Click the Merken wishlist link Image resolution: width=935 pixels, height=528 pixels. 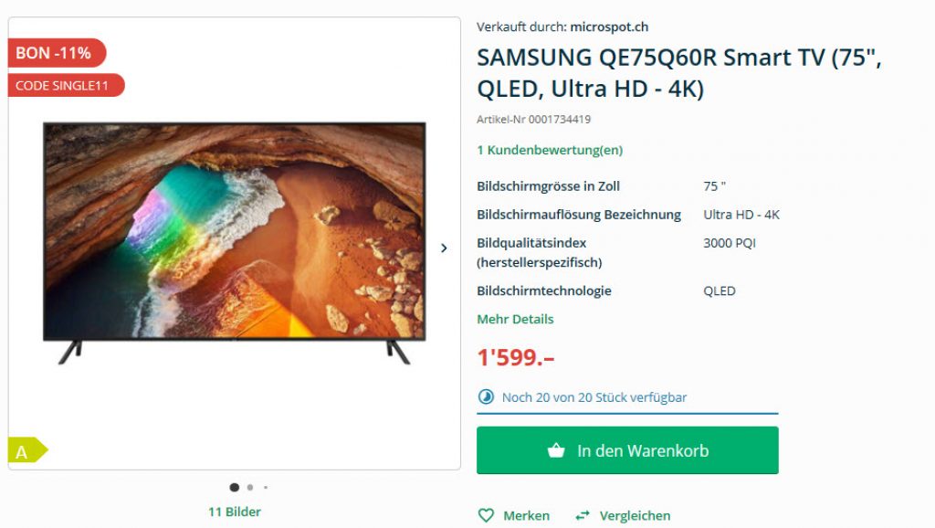527,515
